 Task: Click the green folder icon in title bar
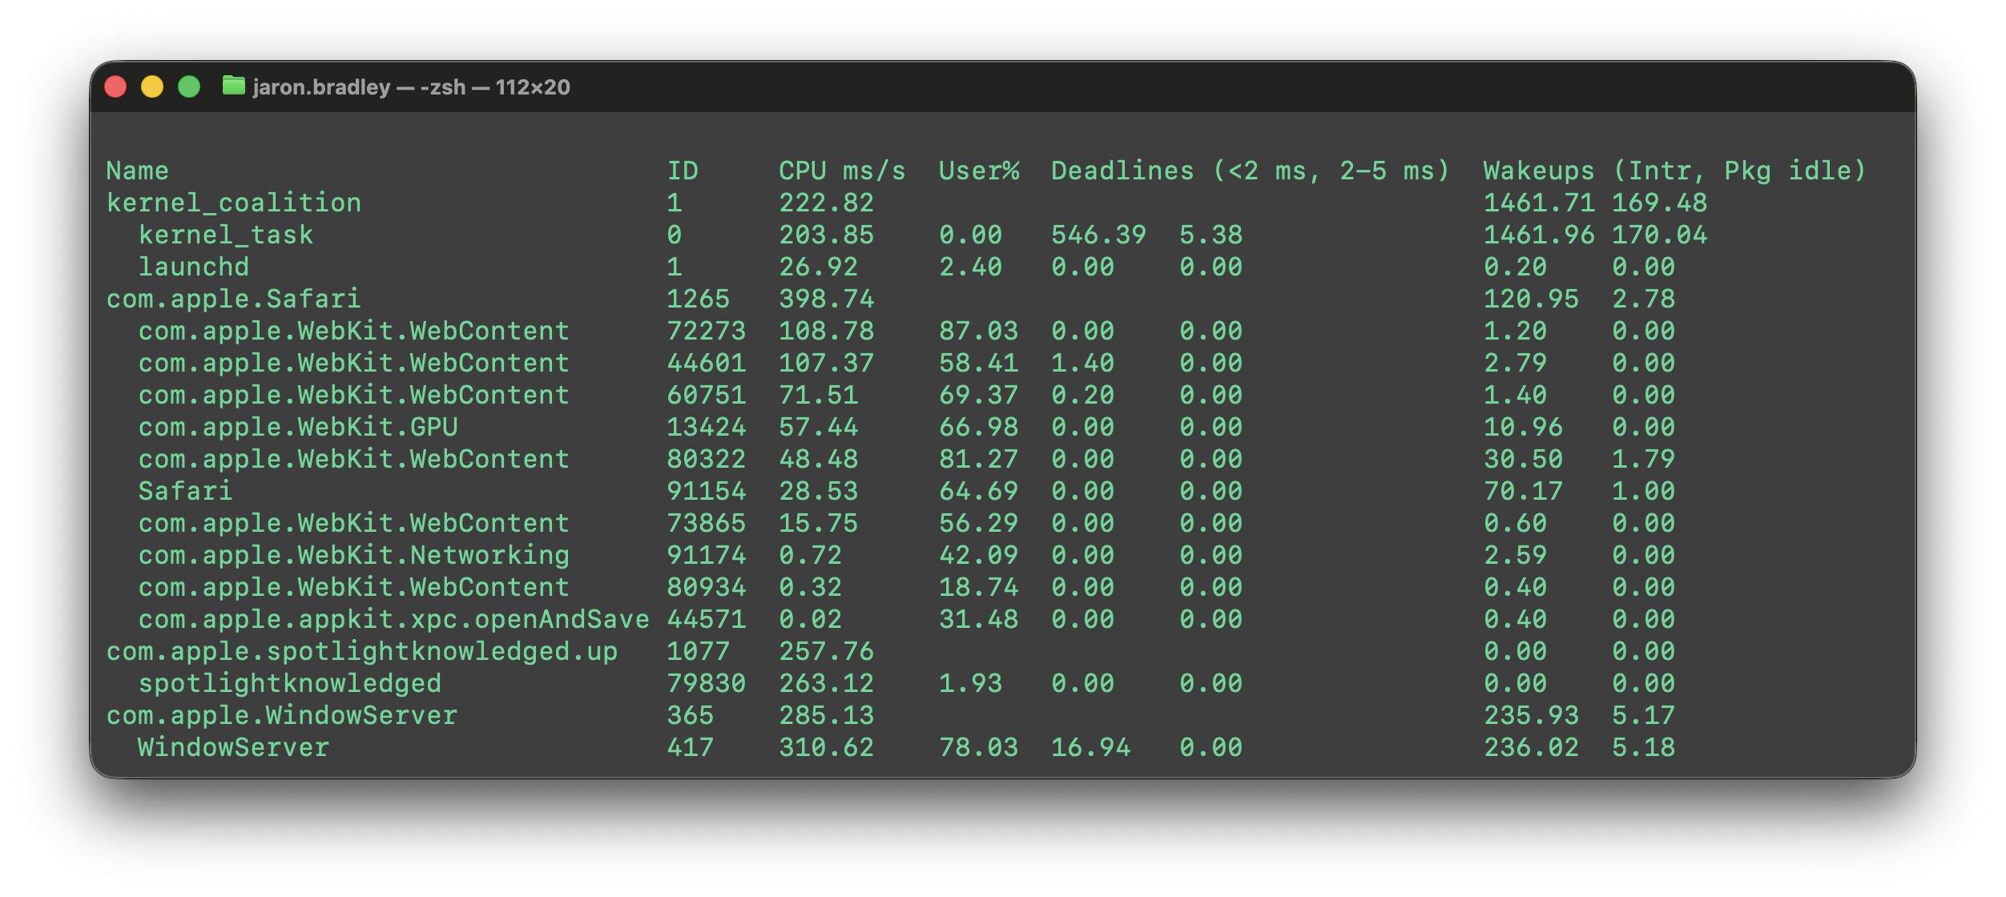click(233, 86)
